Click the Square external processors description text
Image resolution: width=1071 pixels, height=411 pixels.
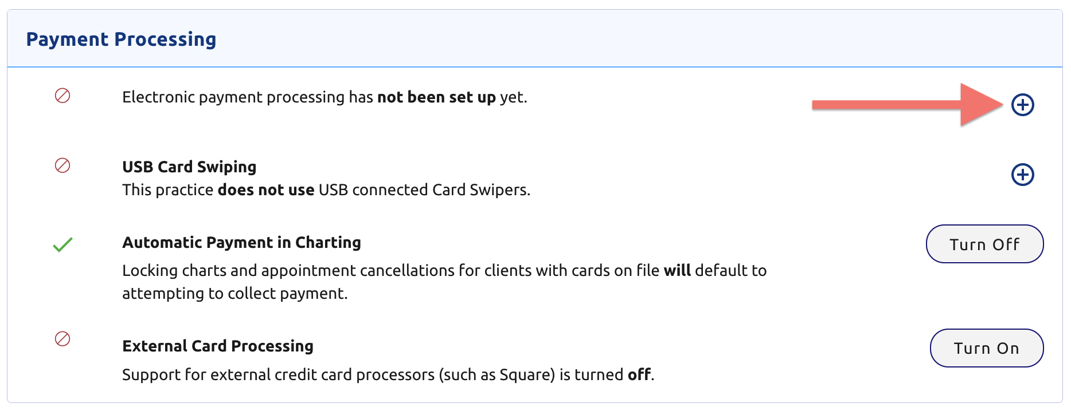click(388, 374)
